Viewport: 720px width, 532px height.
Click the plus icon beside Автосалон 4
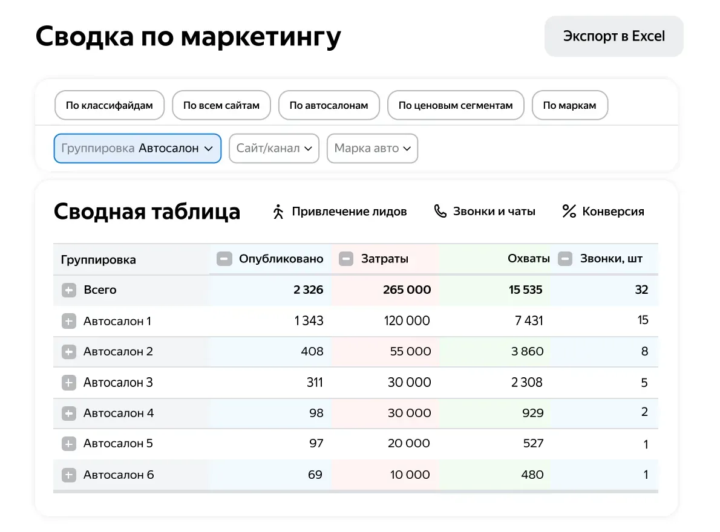point(69,414)
